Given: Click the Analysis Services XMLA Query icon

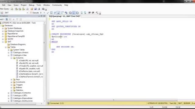Looking at the screenshot, I should [23, 9].
